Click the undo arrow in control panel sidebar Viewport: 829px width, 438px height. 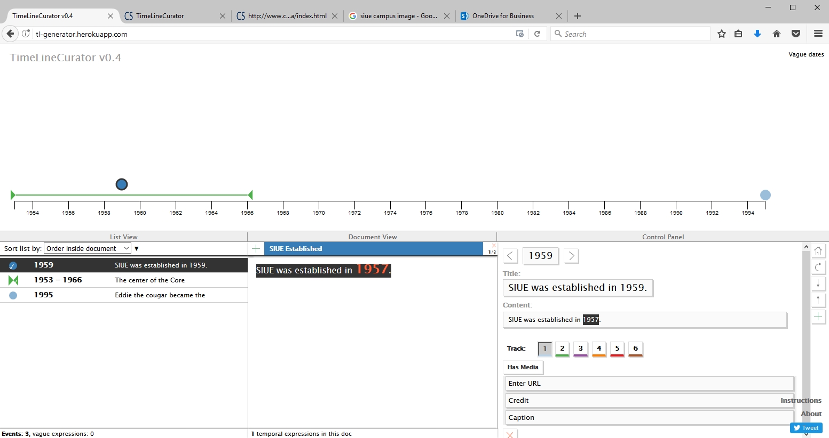coord(818,267)
